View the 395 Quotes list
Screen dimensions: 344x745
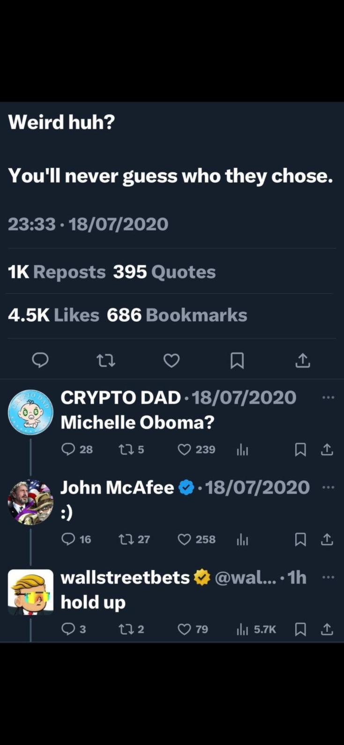pyautogui.click(x=164, y=272)
